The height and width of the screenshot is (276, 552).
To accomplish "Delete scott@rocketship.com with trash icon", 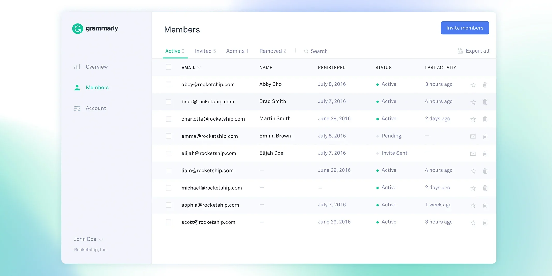I will (485, 222).
